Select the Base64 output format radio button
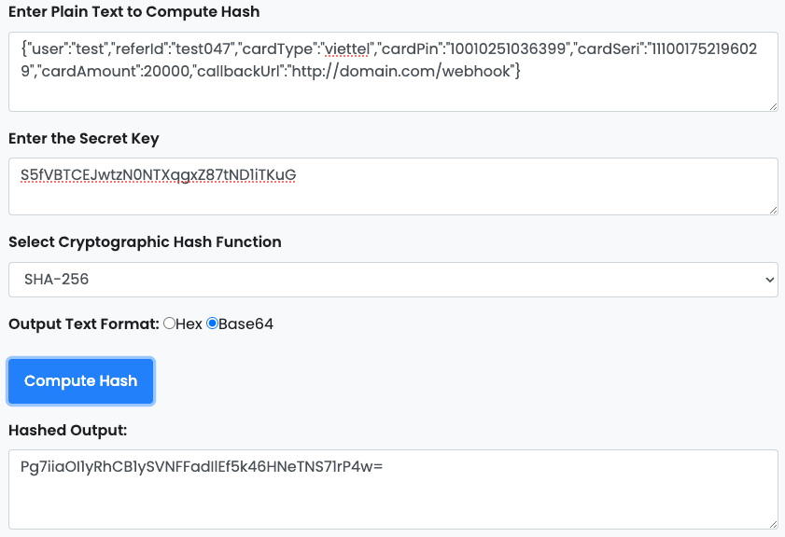Screen dimensions: 785x537 pos(212,324)
